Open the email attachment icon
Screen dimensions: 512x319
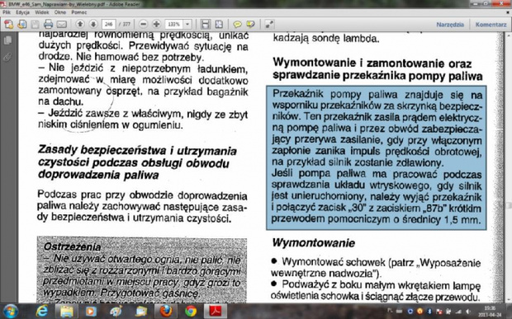(x=62, y=25)
